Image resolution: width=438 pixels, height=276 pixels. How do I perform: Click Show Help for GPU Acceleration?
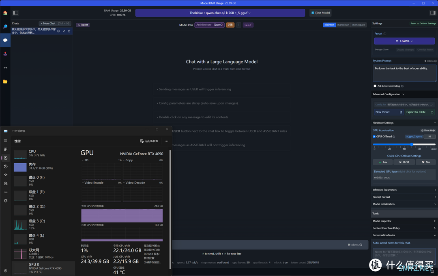(428, 131)
